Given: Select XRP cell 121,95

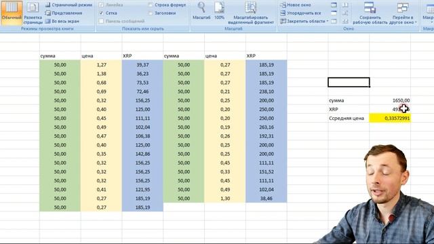Looking at the screenshot, I should 142,190.
